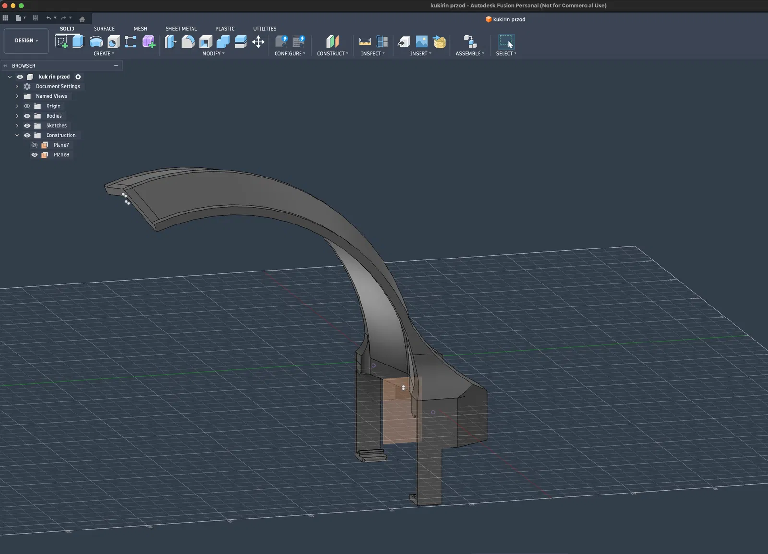Show the hidden Plane7 construction plane
768x554 pixels.
click(35, 145)
